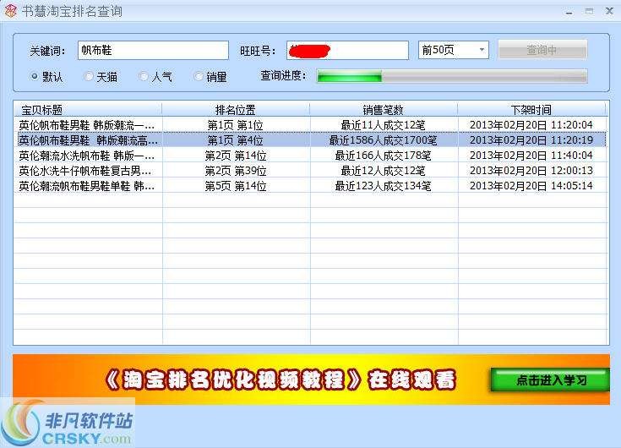Viewport: 621px width, 448px height.
Task: Click the cell 第2页 第14位
Action: (236, 156)
